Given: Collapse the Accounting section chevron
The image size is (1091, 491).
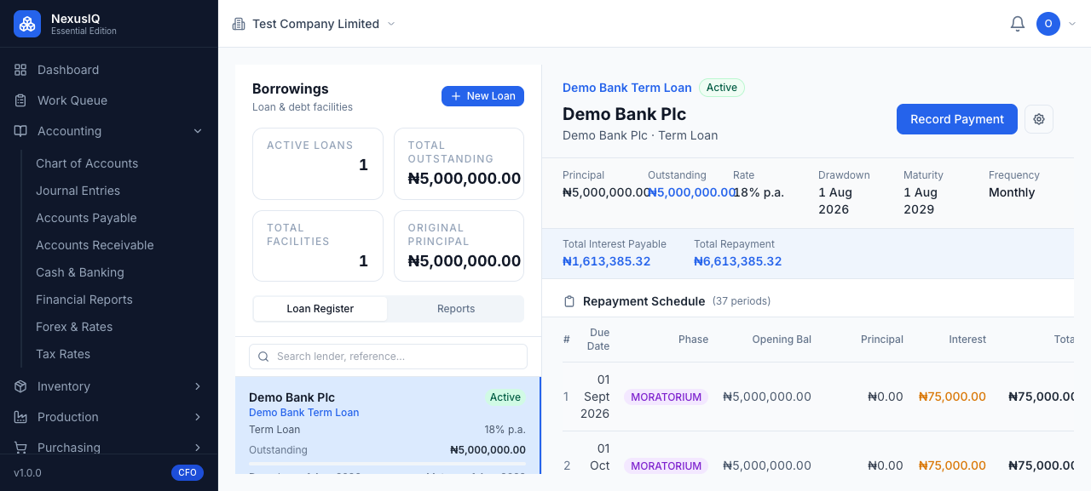Looking at the screenshot, I should point(198,131).
